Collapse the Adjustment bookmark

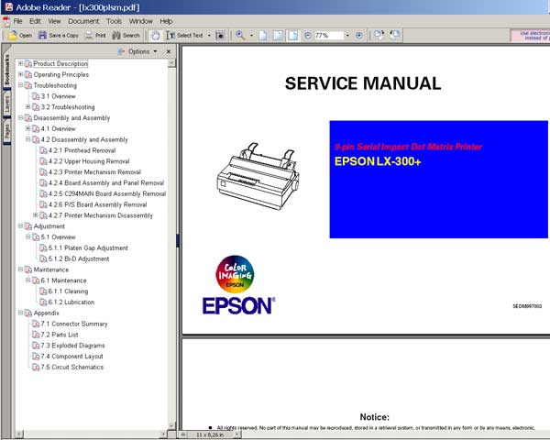pos(20,226)
